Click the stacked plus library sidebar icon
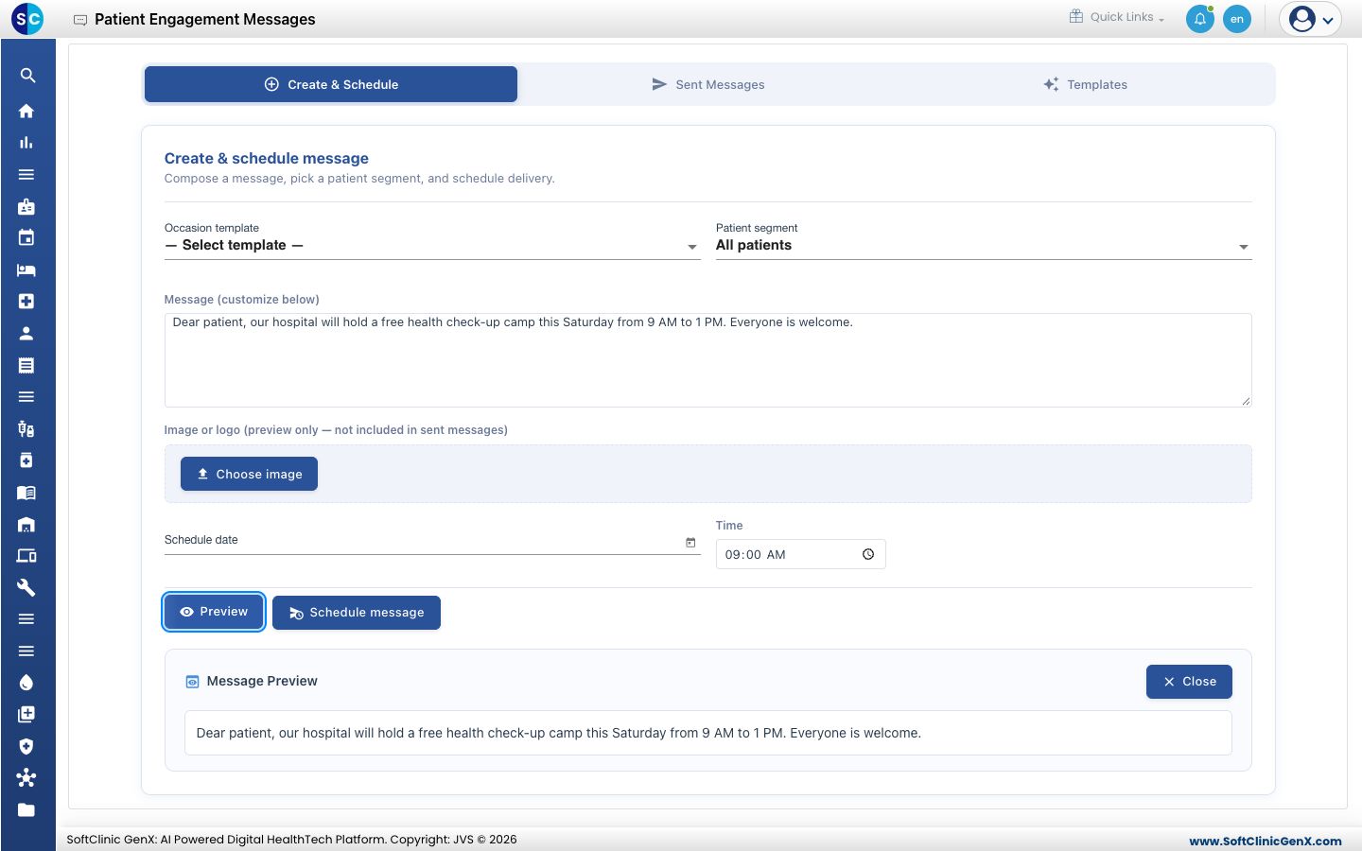This screenshot has width=1362, height=851. tap(26, 715)
